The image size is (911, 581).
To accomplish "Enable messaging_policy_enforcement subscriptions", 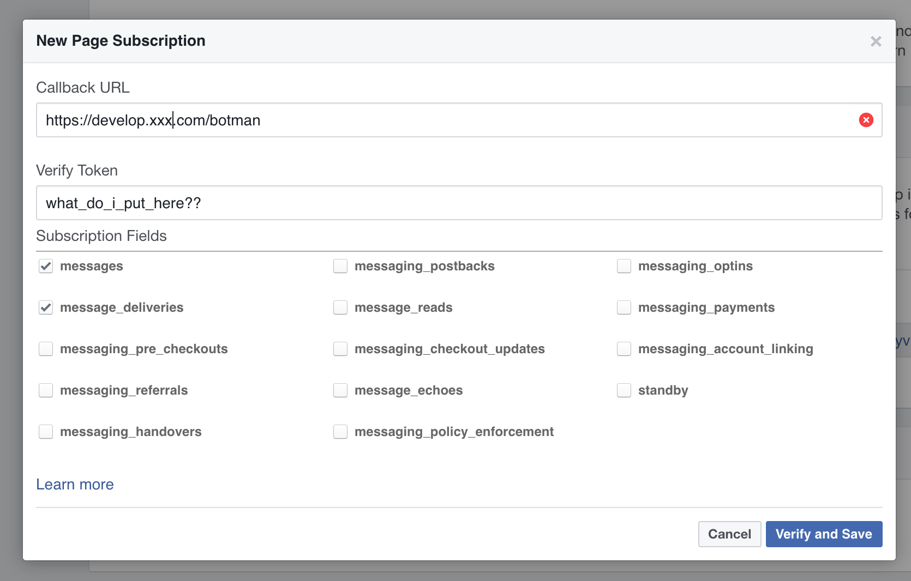I will coord(340,432).
